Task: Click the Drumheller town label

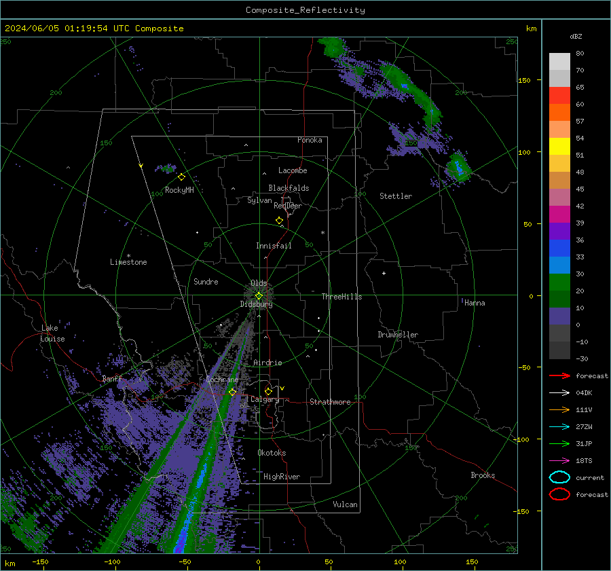Action: [398, 335]
